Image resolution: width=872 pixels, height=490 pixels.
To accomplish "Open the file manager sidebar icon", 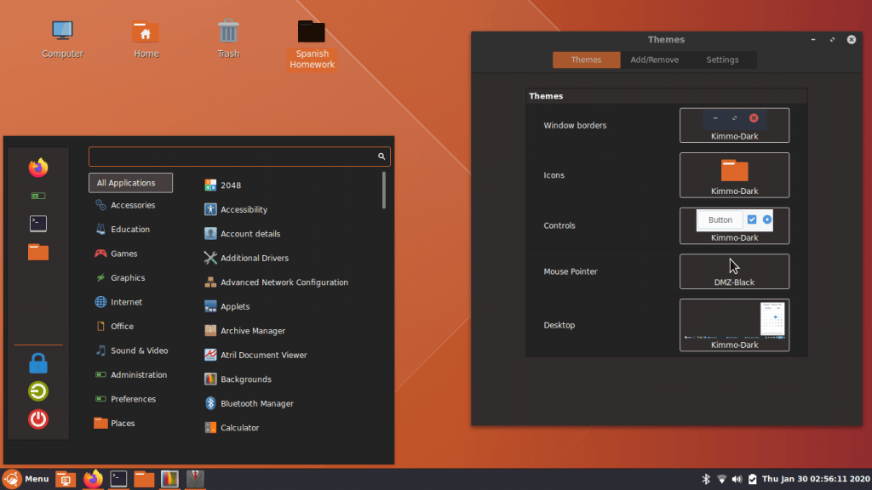I will pos(37,251).
